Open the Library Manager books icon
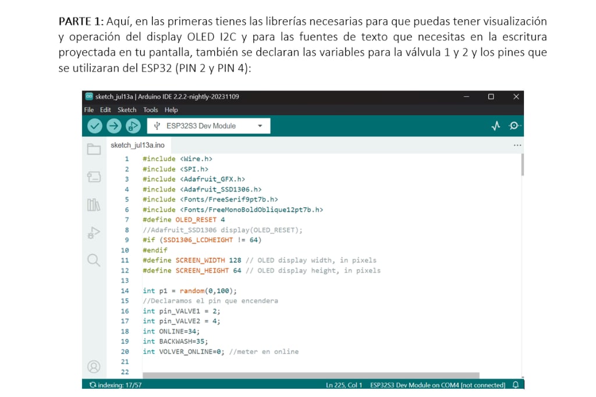The height and width of the screenshot is (397, 596). click(94, 205)
